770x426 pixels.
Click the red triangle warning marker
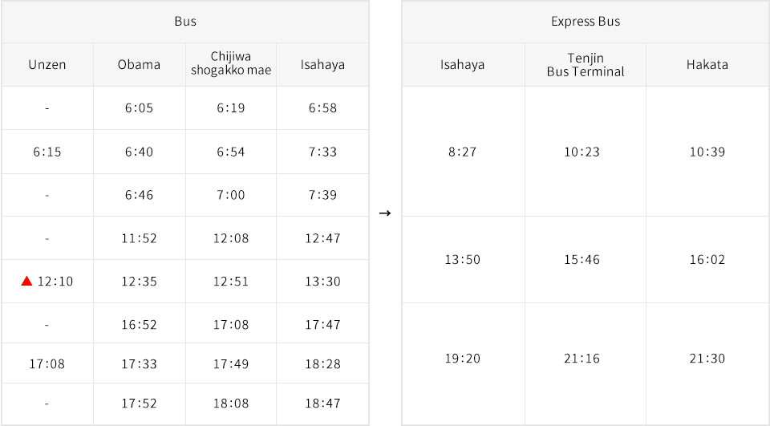27,281
